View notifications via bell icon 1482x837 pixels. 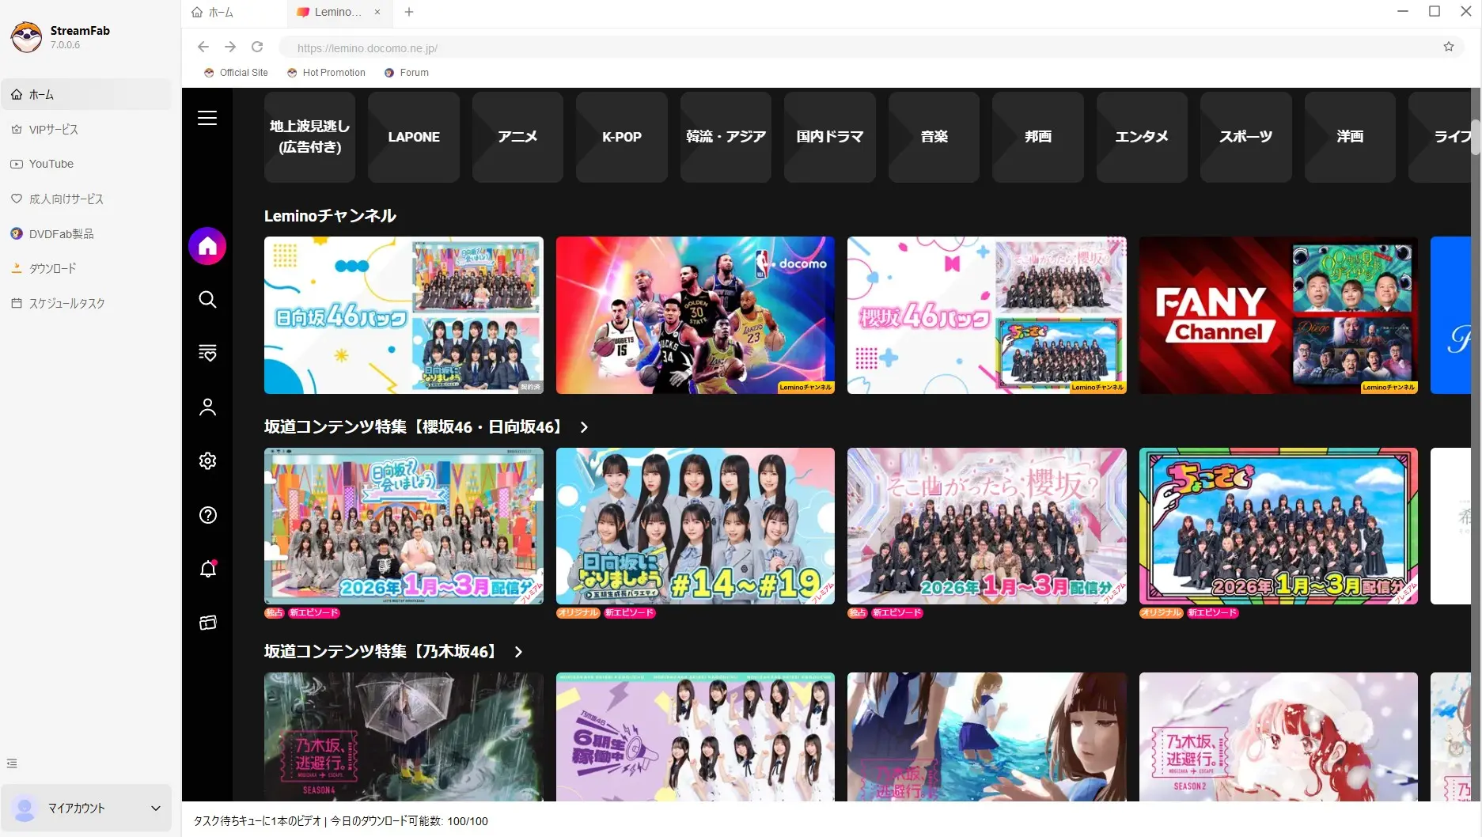tap(207, 569)
